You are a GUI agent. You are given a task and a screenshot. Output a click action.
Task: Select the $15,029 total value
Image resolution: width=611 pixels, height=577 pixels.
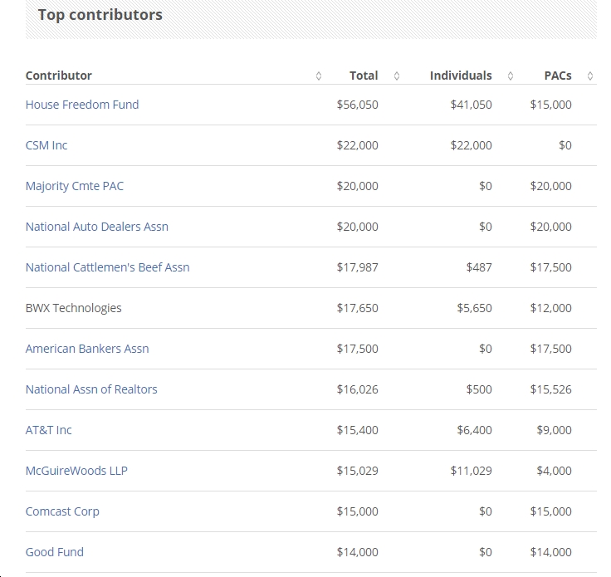[x=357, y=471]
